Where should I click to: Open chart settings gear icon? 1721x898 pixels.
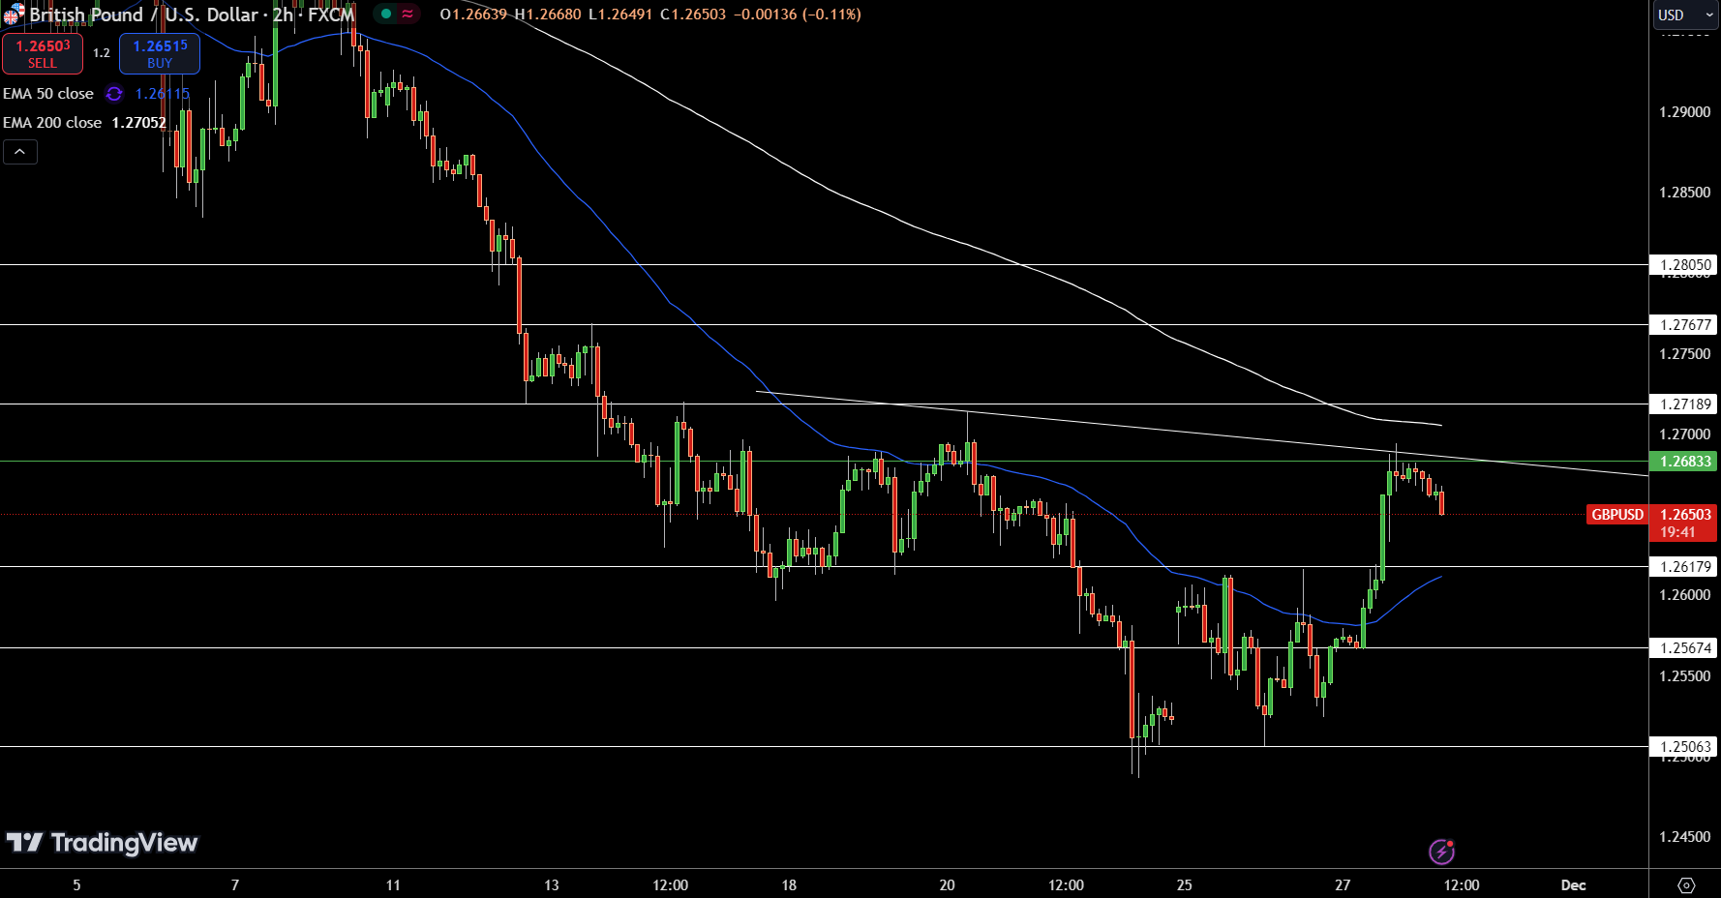tap(1686, 885)
